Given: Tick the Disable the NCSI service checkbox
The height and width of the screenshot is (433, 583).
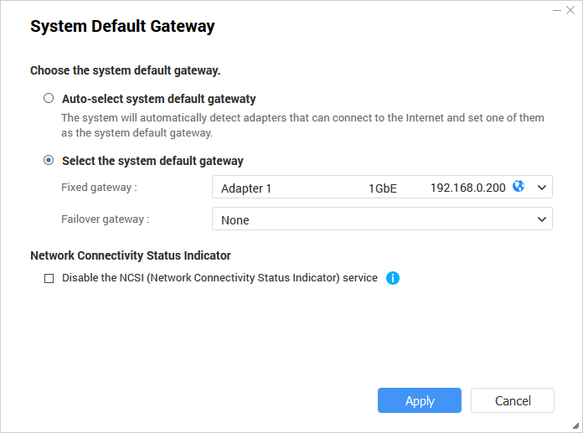Looking at the screenshot, I should point(49,278).
